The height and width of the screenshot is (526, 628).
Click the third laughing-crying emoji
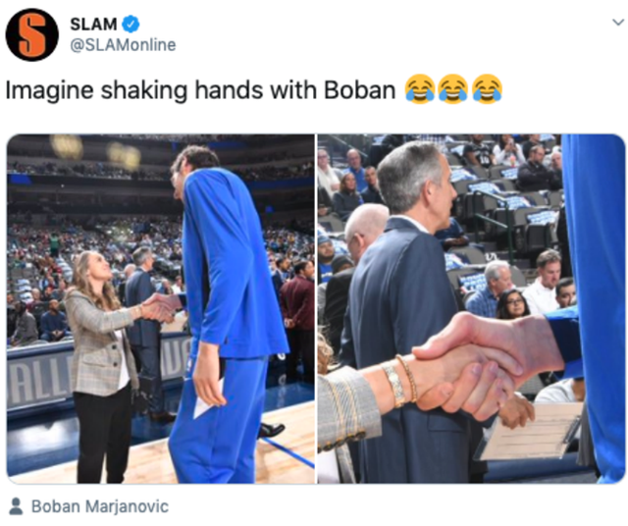click(x=487, y=89)
